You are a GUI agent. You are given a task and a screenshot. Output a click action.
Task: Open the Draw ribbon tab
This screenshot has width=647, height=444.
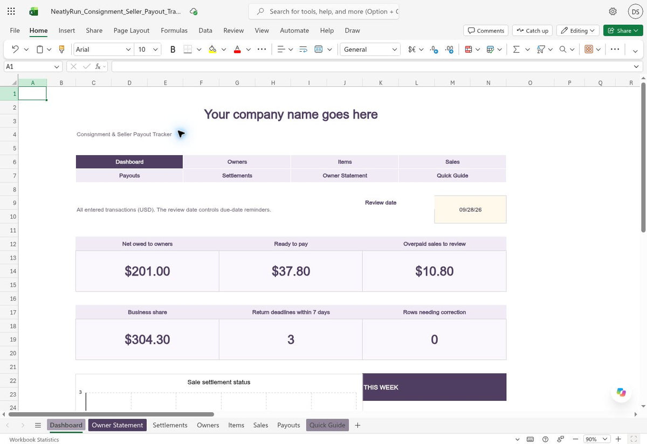(352, 31)
